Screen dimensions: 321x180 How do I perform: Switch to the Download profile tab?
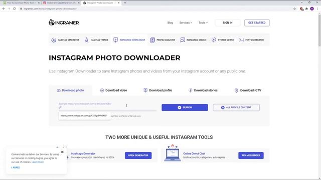point(157,90)
